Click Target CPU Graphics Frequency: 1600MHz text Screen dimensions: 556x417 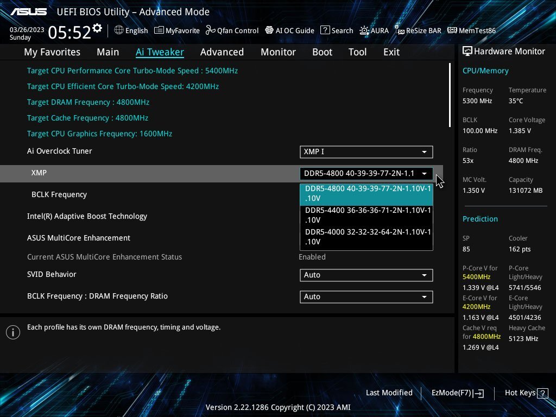click(100, 134)
